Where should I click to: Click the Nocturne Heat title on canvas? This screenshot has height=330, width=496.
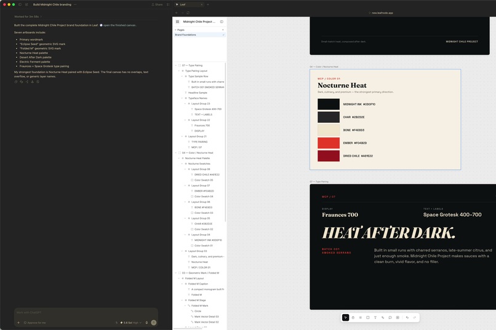[342, 85]
